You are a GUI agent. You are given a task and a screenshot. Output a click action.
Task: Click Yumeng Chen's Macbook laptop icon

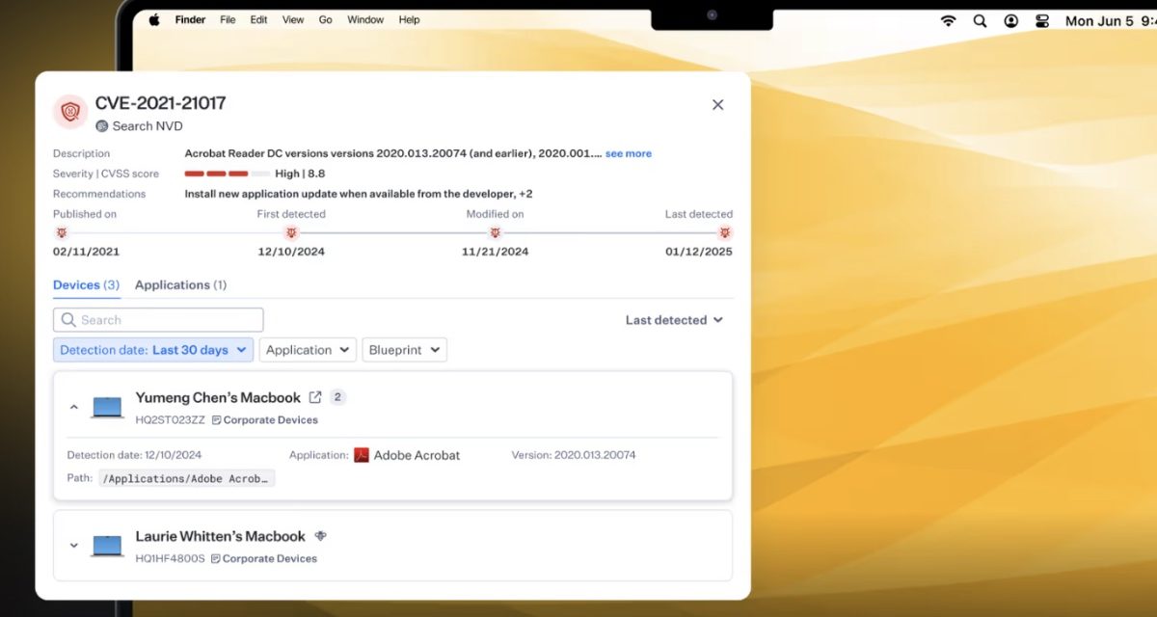(x=107, y=407)
